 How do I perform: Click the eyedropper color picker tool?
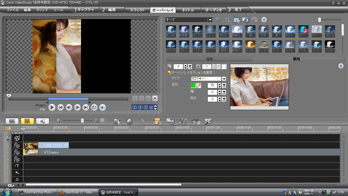[x=199, y=85]
